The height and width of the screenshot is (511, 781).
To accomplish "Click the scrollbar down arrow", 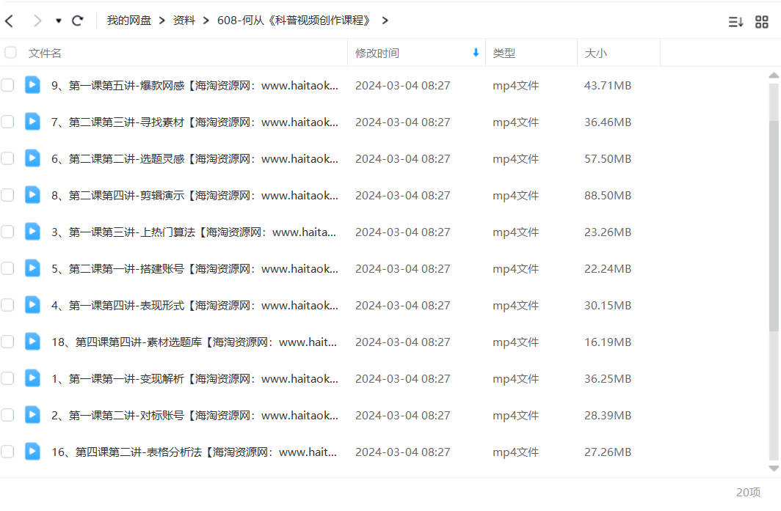I will click(x=774, y=468).
